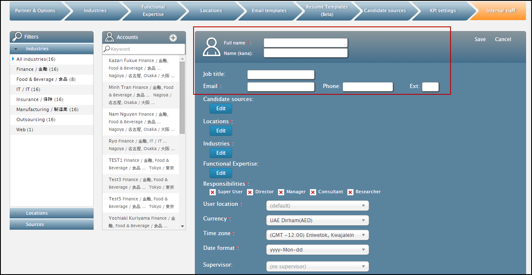Viewport: 532px width, 275px height.
Task: Open the User location dropdown
Action: [x=317, y=206]
